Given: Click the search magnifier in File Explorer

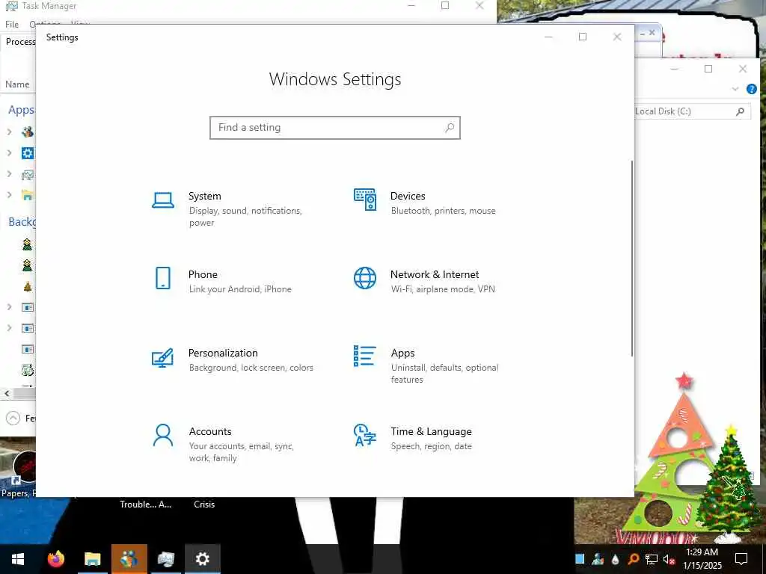Looking at the screenshot, I should click(x=740, y=111).
